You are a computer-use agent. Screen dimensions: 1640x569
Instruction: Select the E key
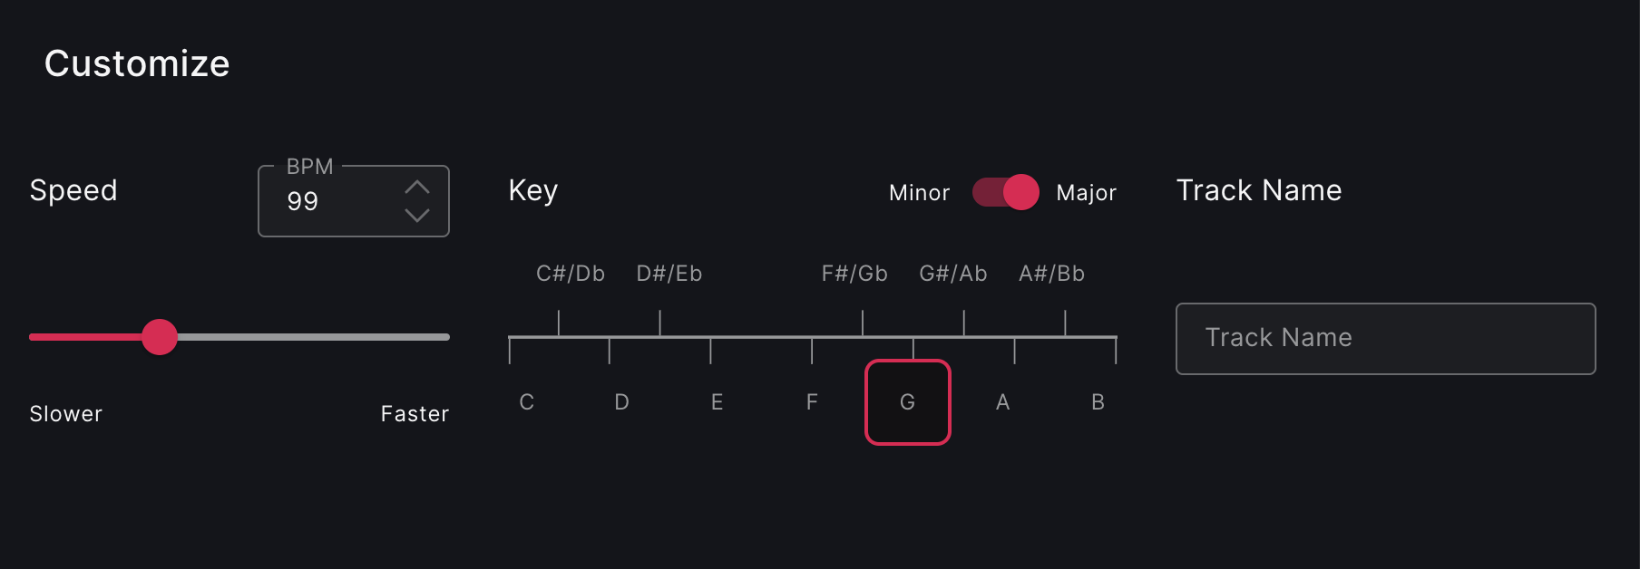tap(717, 402)
